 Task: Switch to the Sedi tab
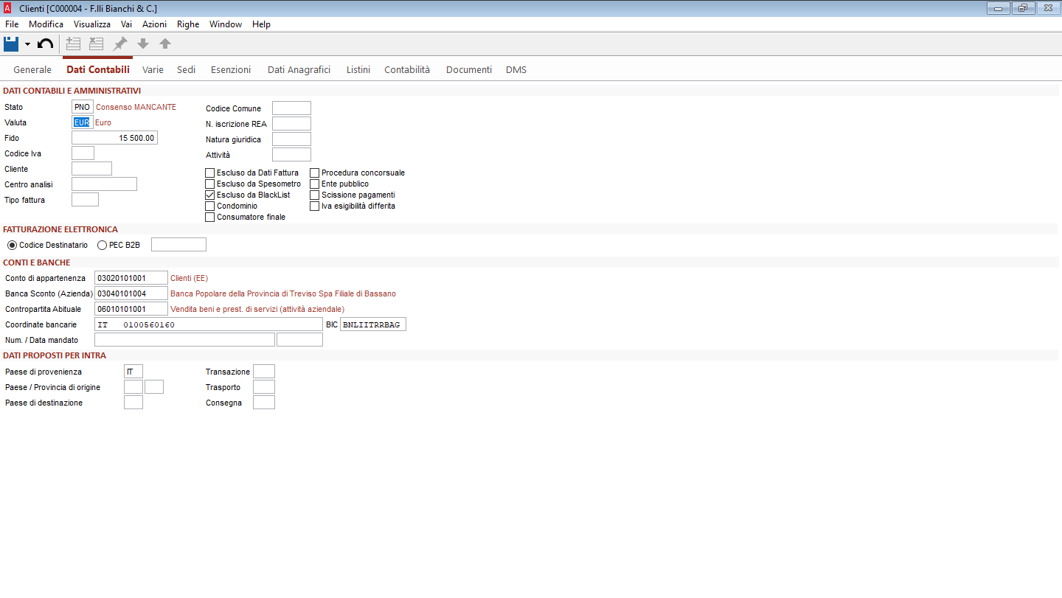tap(187, 69)
